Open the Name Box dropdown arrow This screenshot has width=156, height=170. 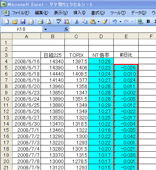point(45,29)
